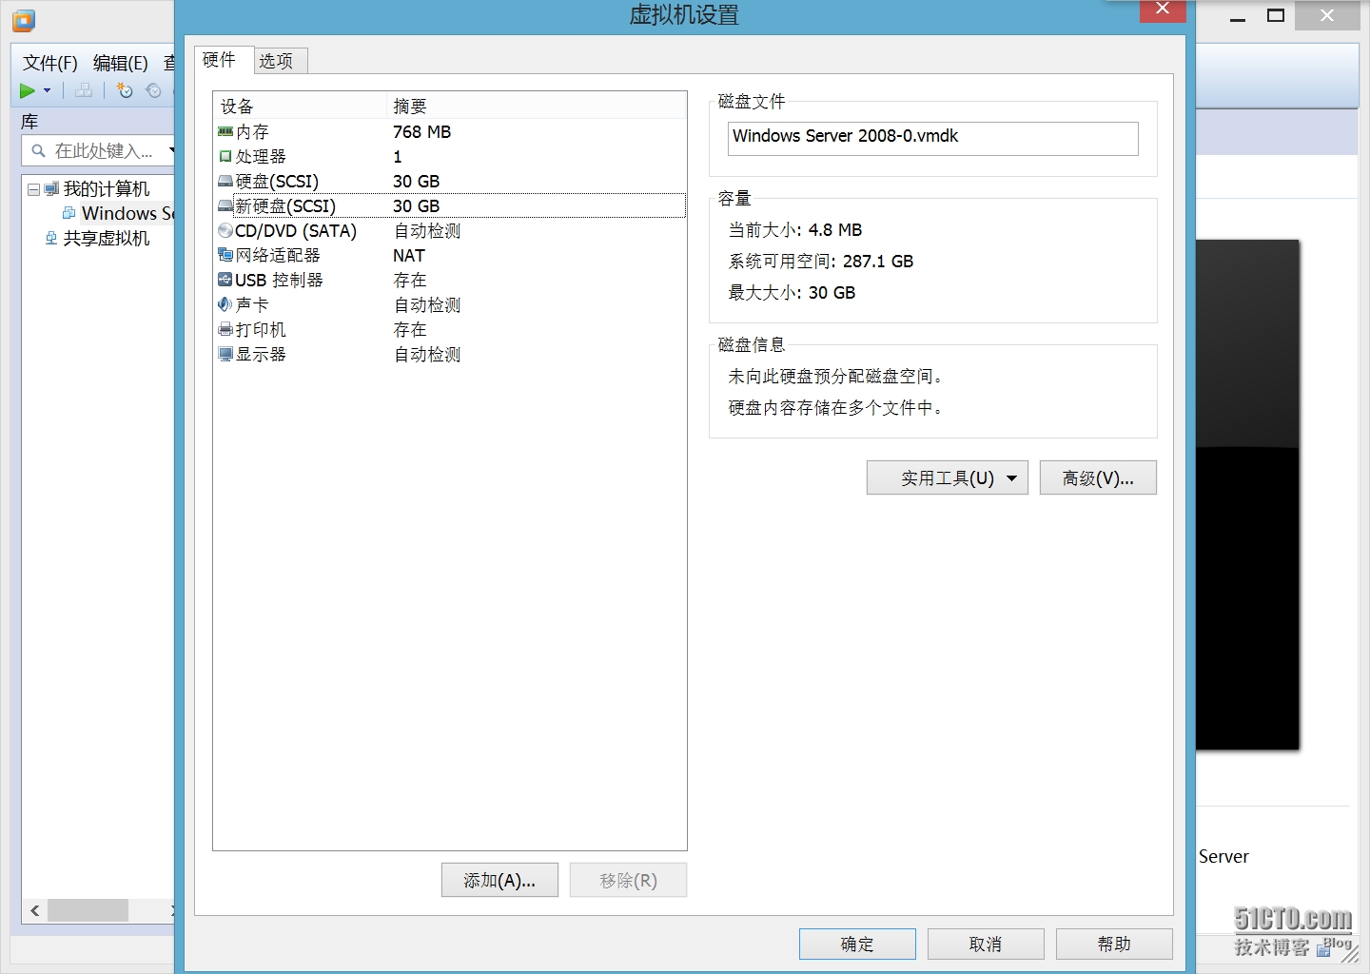Open the 实用工具(U) dropdown button
The image size is (1370, 974).
[x=948, y=477]
